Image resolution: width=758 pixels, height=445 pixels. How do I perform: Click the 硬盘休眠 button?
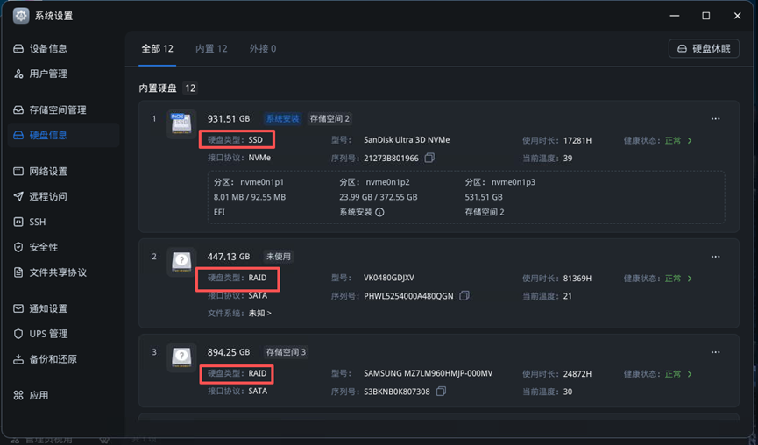click(x=704, y=49)
